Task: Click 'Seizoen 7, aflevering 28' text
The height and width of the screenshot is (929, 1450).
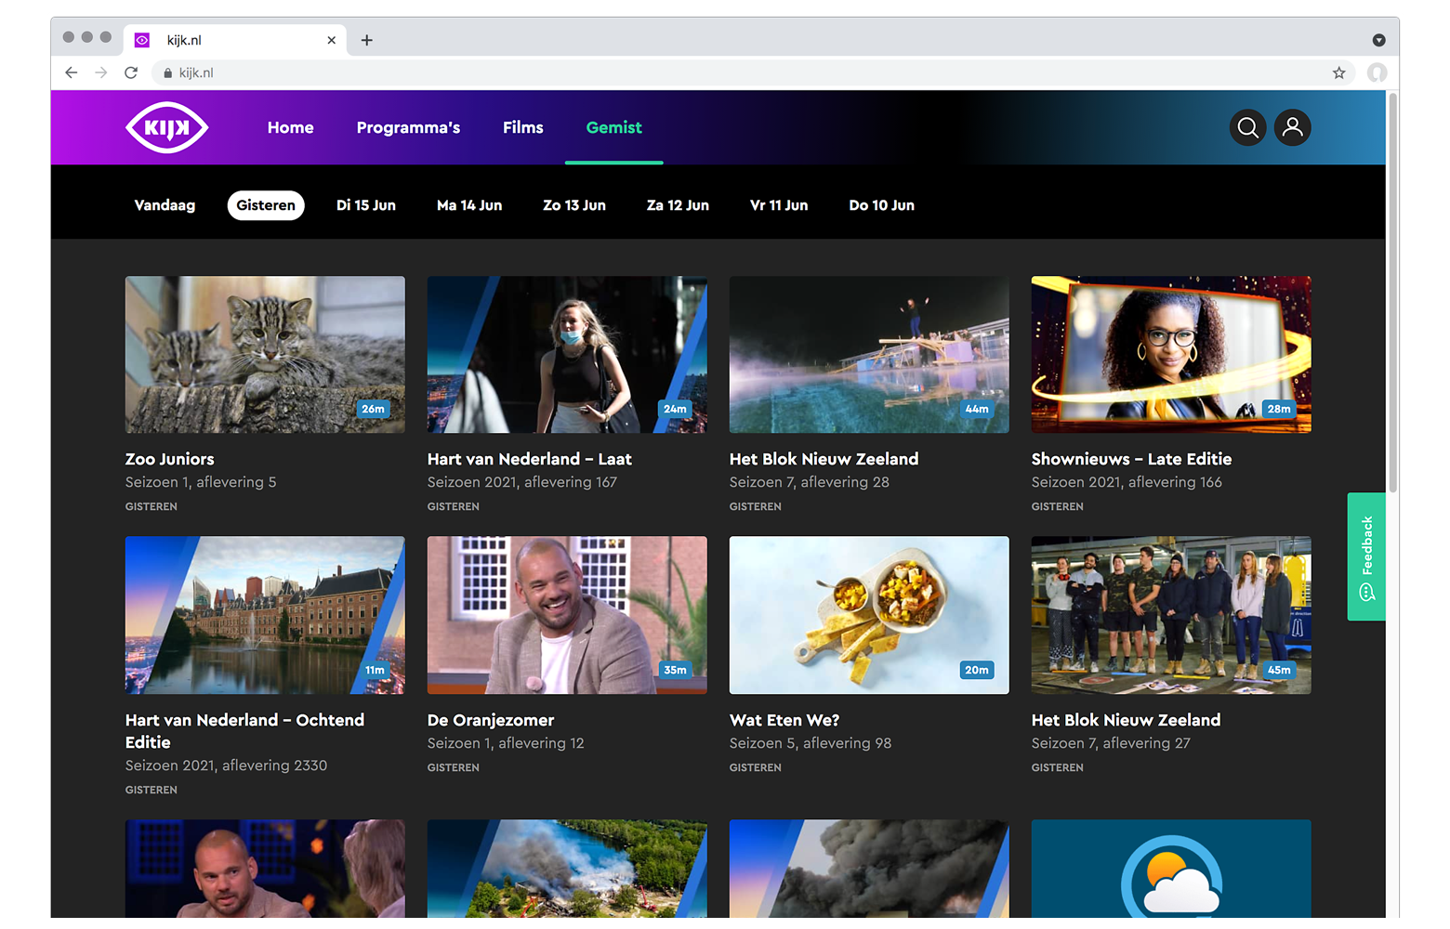Action: point(810,482)
